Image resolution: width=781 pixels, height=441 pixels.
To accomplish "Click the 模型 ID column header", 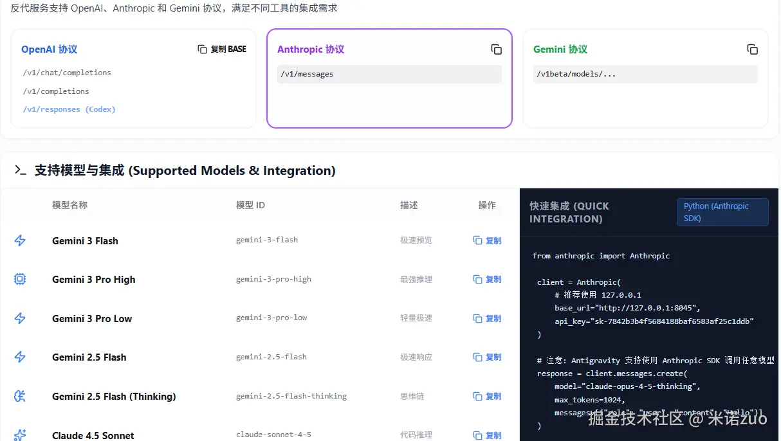I will point(250,205).
